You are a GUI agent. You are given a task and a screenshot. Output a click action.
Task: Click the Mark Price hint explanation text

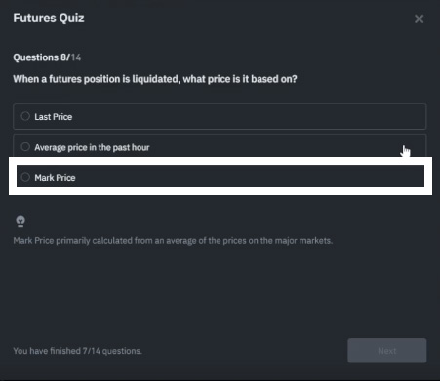coord(173,241)
